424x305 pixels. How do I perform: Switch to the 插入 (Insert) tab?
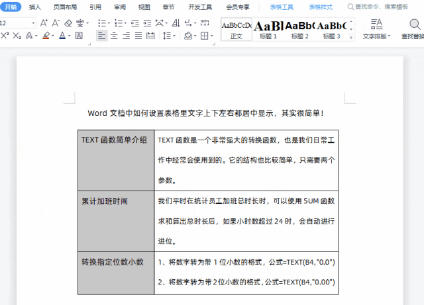point(35,7)
